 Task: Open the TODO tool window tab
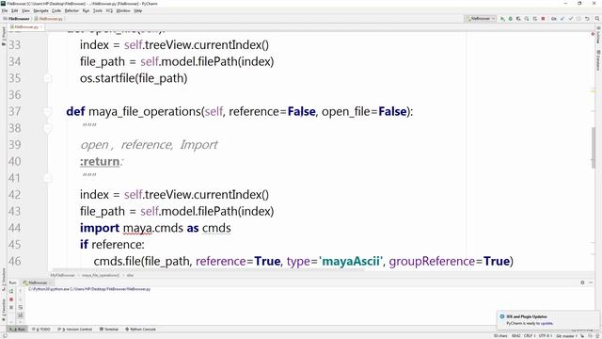coord(41,330)
